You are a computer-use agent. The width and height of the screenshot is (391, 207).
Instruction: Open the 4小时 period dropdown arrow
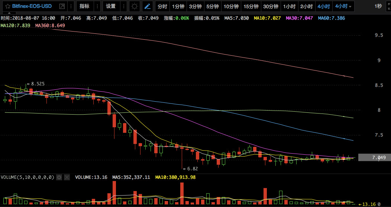coord(350,6)
